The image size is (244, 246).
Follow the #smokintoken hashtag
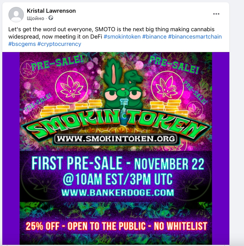coord(122,37)
